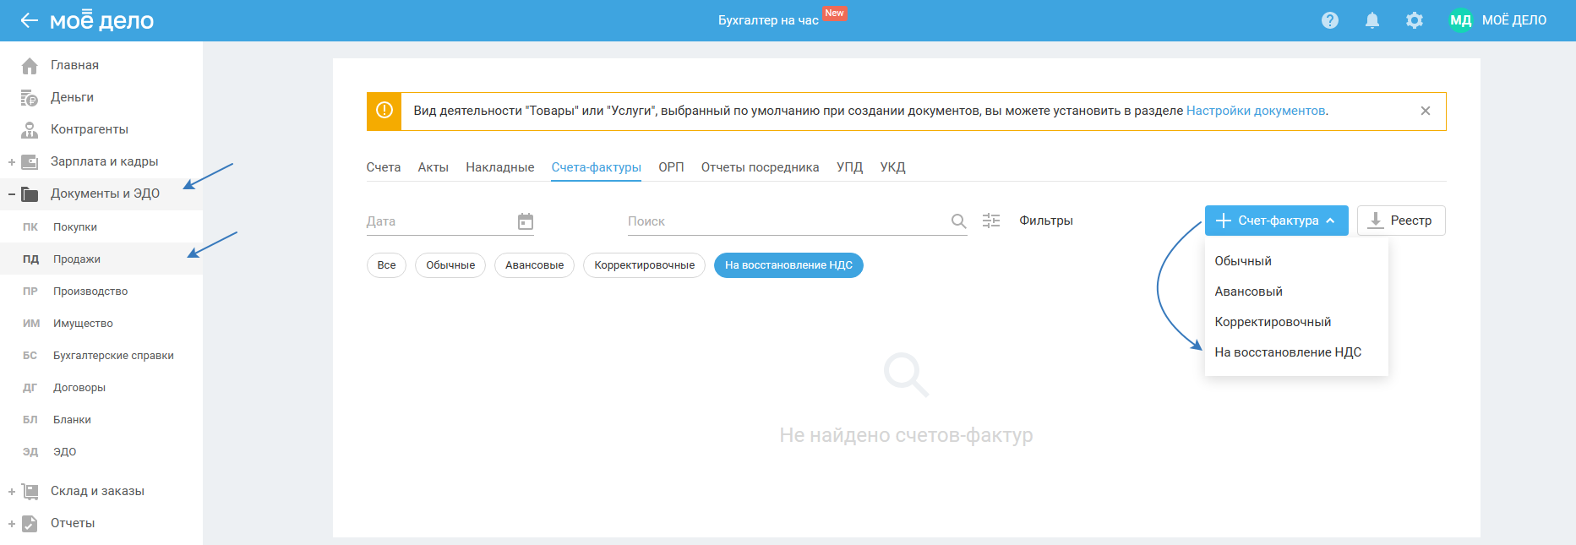Screen dimensions: 1576x545
Task: Select the "Все" filter chip
Action: pyautogui.click(x=386, y=265)
